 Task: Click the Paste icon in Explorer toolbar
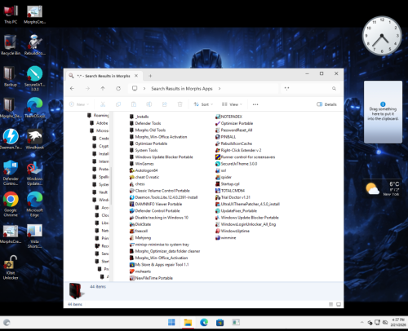[x=134, y=104]
